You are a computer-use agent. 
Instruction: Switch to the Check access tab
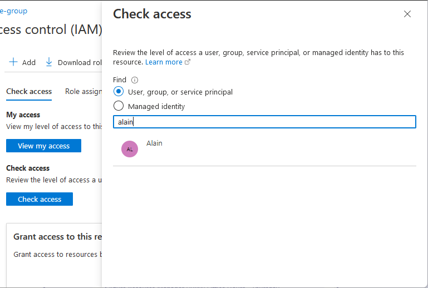(x=29, y=91)
